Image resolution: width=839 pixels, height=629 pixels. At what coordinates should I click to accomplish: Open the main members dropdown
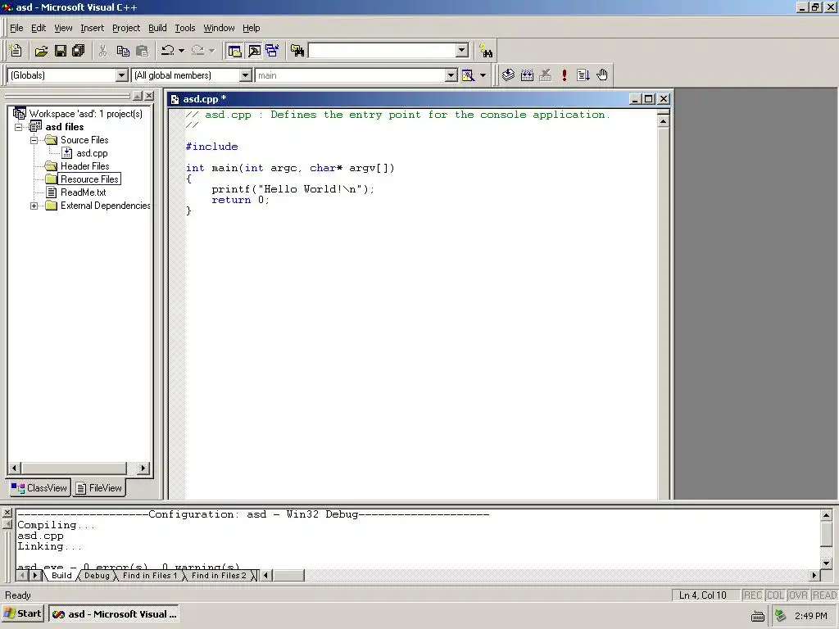point(451,75)
